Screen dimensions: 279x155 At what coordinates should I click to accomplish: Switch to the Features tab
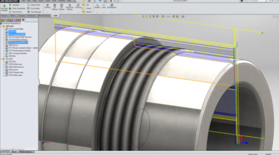[4, 16]
